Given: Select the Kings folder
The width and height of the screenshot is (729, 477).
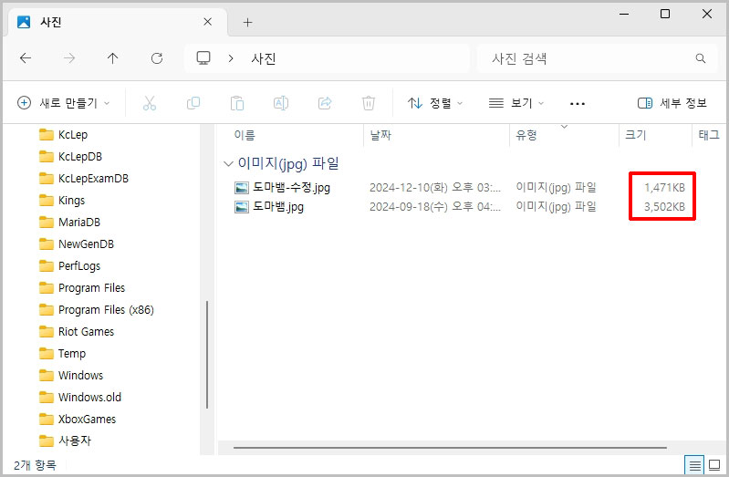Looking at the screenshot, I should click(x=62, y=201).
